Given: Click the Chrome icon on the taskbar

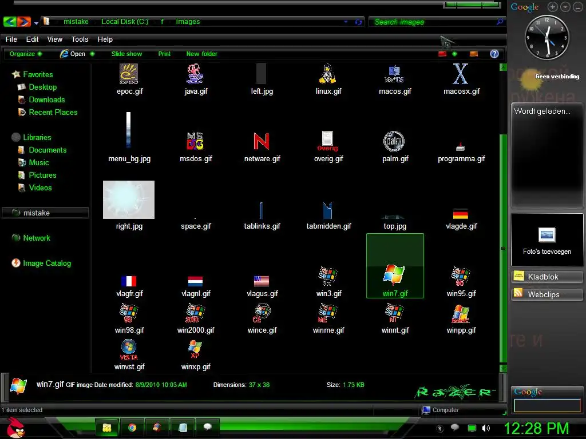Looking at the screenshot, I should point(132,428).
